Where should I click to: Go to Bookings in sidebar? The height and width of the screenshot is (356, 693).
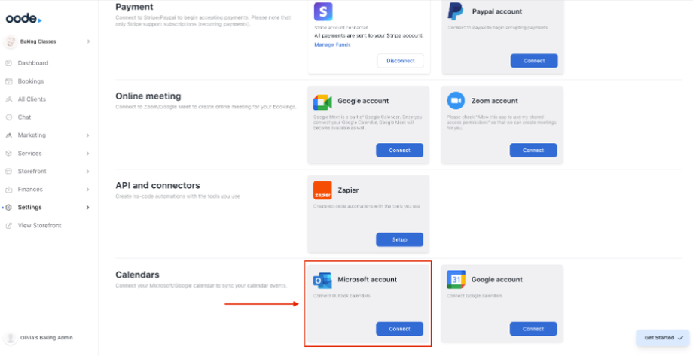tap(30, 81)
